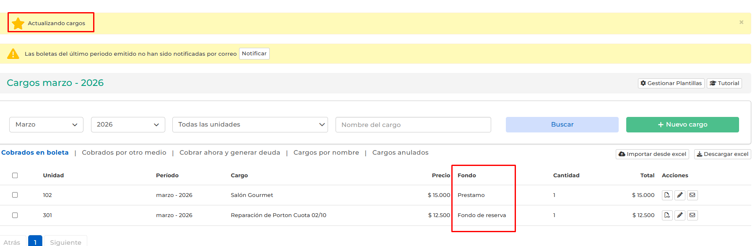Click the yellow warning triangle icon
Viewport: 755px width, 246px height.
tap(13, 54)
